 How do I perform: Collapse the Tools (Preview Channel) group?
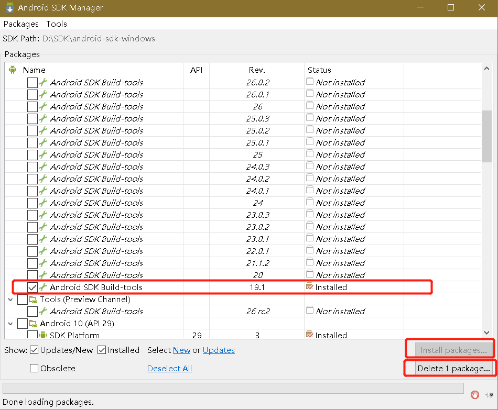(10, 299)
